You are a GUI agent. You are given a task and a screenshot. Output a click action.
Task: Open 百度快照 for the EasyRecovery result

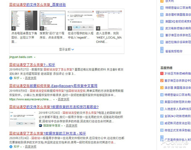click(x=64, y=99)
